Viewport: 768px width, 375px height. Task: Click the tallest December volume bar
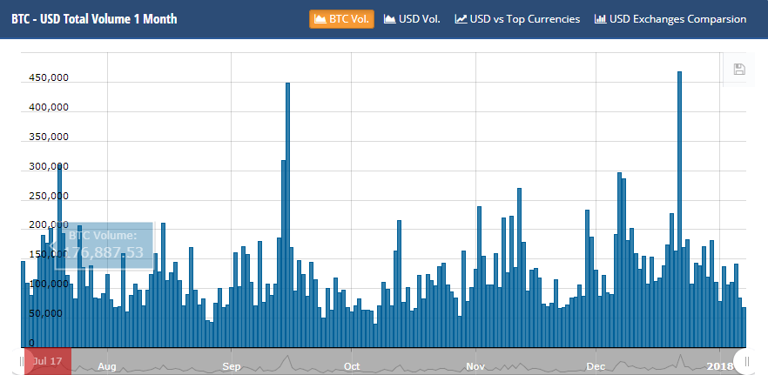[x=679, y=210]
